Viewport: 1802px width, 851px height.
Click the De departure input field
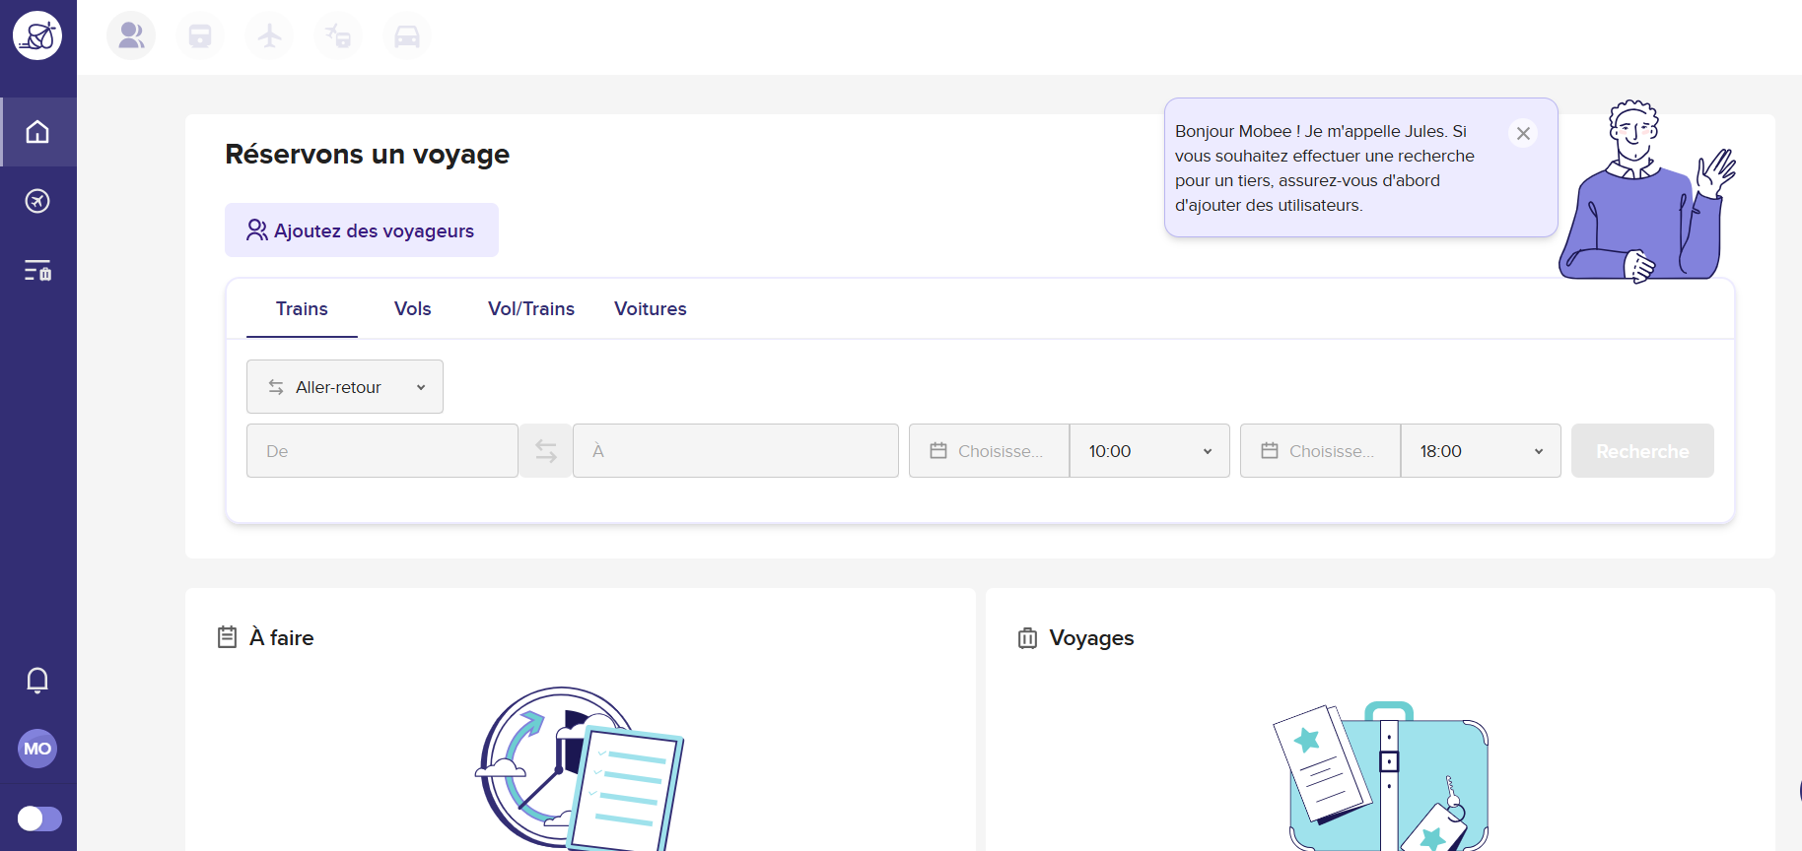[x=382, y=451]
